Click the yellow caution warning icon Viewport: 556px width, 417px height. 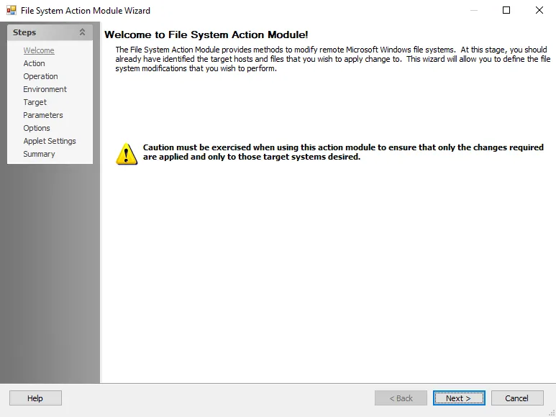point(127,154)
